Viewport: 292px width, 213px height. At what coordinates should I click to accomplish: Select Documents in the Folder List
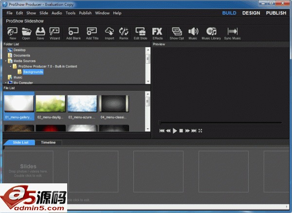(22, 55)
